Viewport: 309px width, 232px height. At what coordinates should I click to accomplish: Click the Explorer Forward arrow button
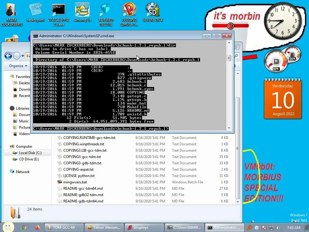[17, 56]
